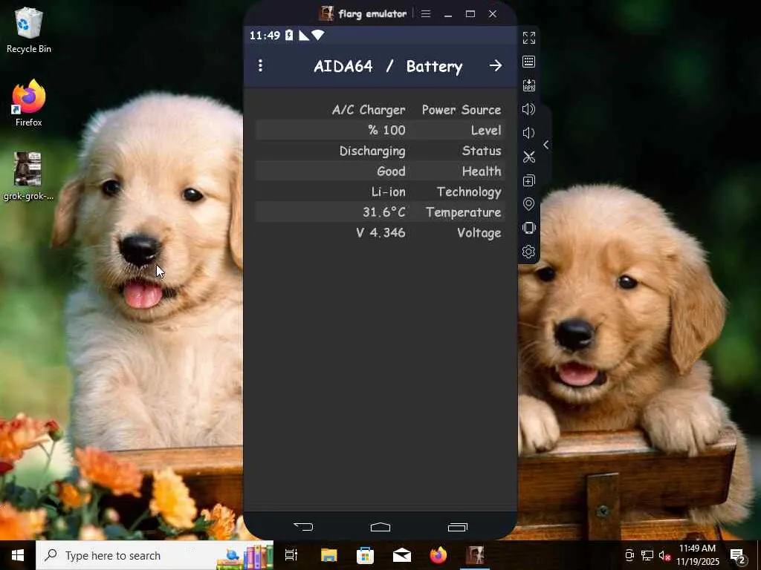Select the Good health value
The width and height of the screenshot is (761, 570).
pos(391,171)
